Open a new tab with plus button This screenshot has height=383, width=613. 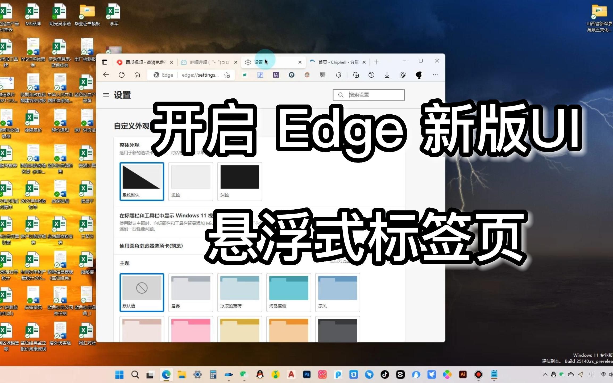376,62
